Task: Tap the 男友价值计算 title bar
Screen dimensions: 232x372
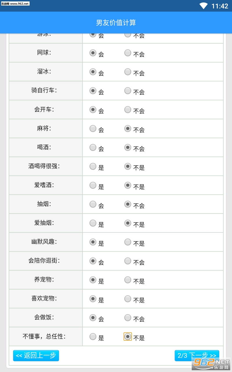Action: (x=116, y=23)
